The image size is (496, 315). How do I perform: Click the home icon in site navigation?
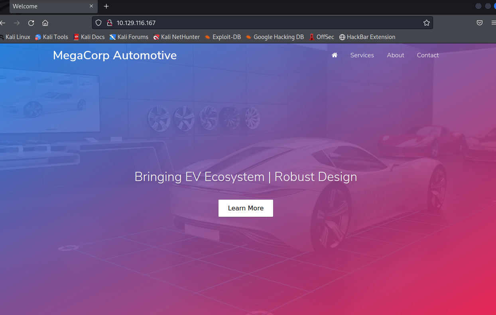335,55
